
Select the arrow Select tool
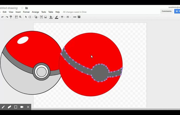(x=26, y=17)
